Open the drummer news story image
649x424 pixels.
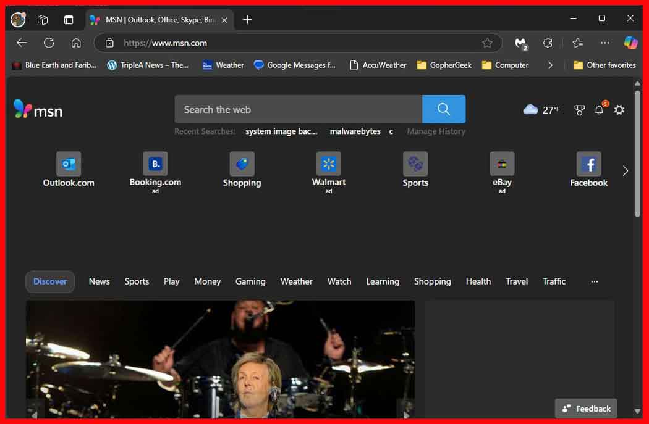tap(220, 359)
